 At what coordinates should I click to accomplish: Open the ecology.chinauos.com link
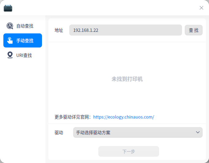click(123, 117)
